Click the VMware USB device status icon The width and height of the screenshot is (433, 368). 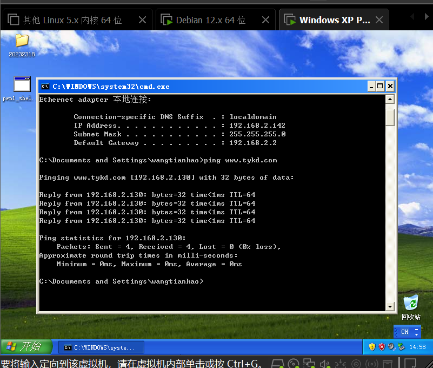tap(341, 364)
